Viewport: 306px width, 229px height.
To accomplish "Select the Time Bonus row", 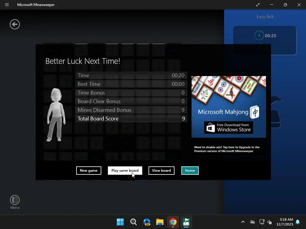I will tap(131, 93).
